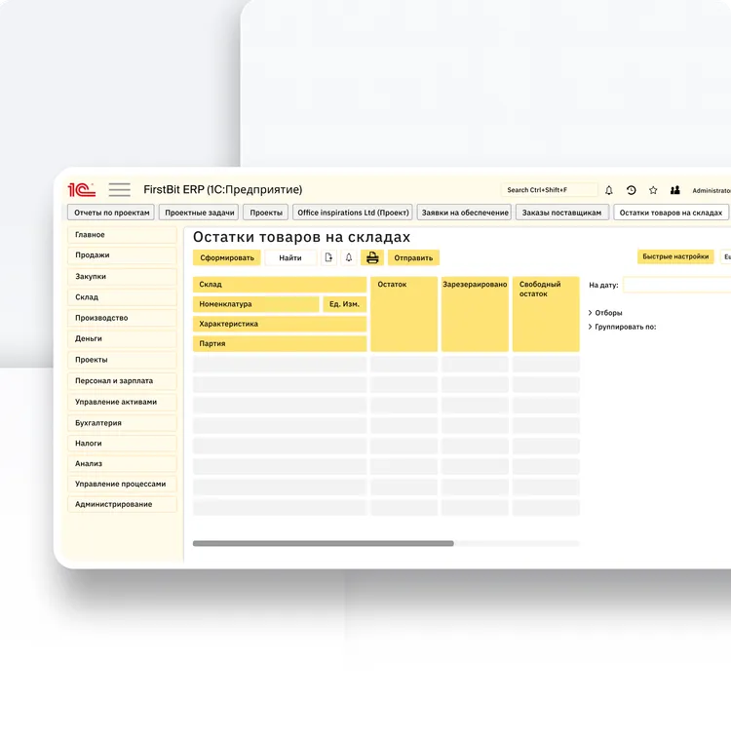Click the bell icon in report toolbar

tap(349, 257)
